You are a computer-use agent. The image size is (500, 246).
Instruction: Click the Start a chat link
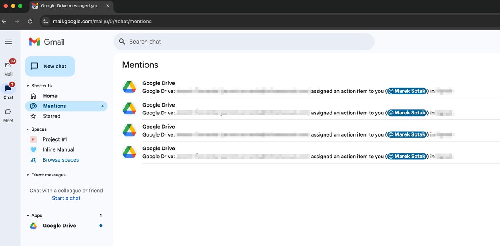coord(66,198)
